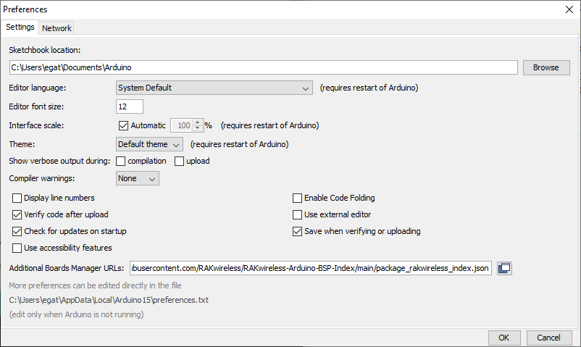Enable Code Folding checkbox
The height and width of the screenshot is (347, 581).
point(297,198)
